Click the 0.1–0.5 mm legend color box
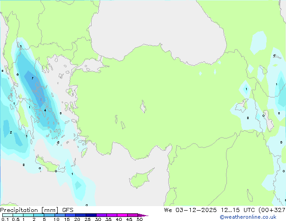The image size is (286, 221). point(8,215)
